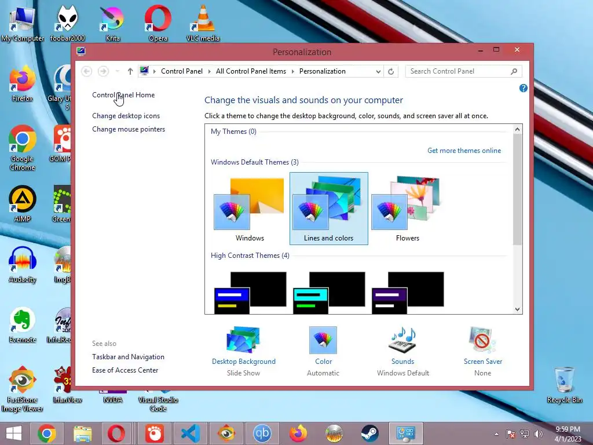This screenshot has height=445, width=593.
Task: Click the Control Panel breadcrumb
Action: pyautogui.click(x=181, y=71)
